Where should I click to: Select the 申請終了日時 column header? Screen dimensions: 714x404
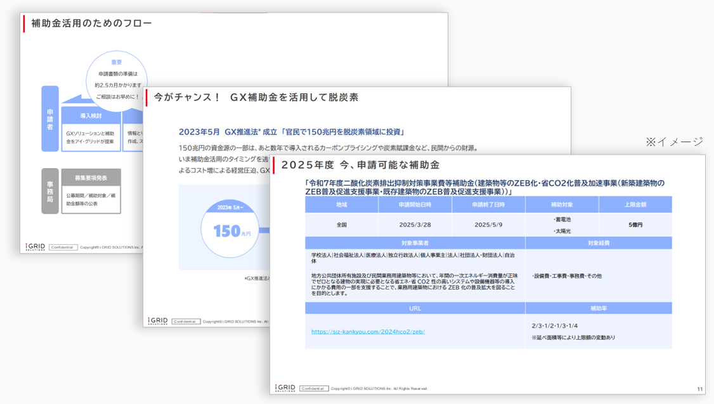[x=488, y=205]
